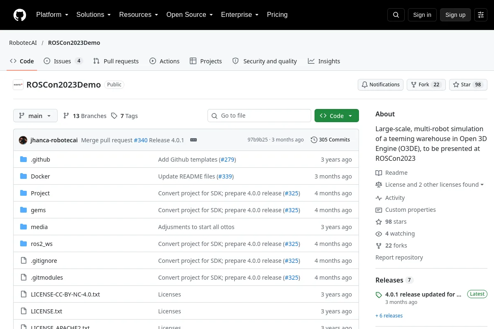Focus the Go to file field

(x=259, y=116)
